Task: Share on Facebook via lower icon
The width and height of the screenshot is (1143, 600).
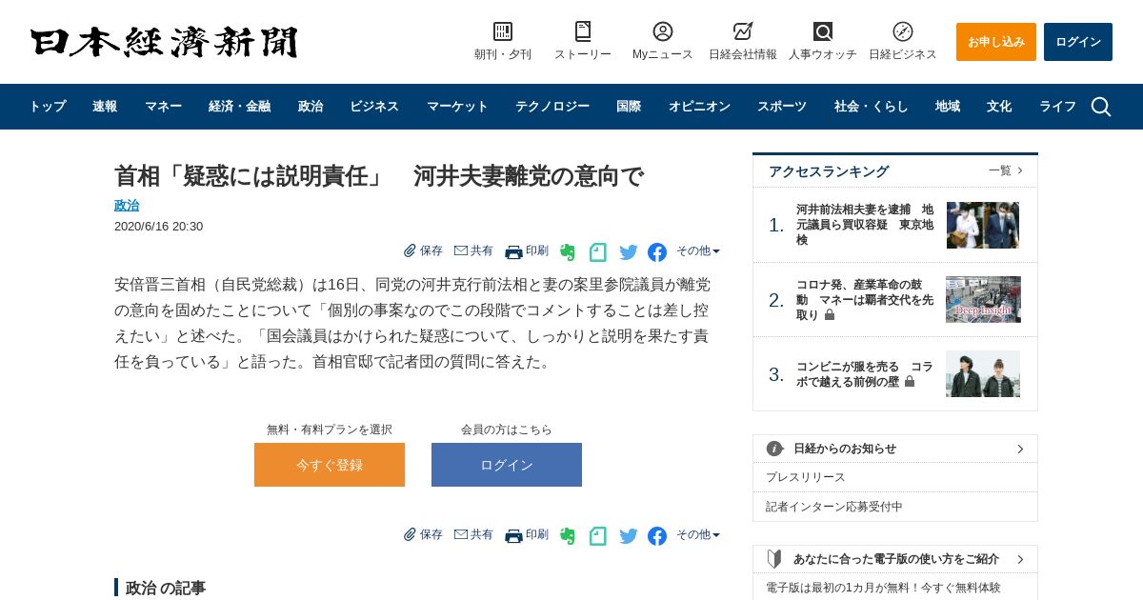Action: 657,536
